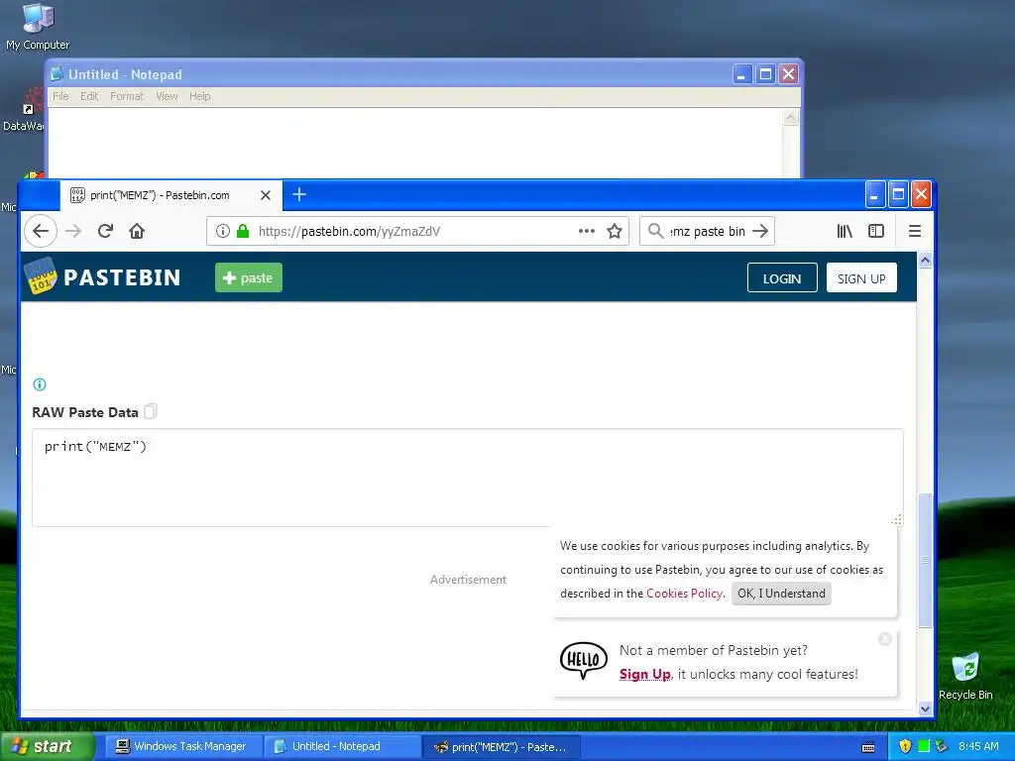Click the Pastebin logo
Screen dimensions: 1015x761
102,277
